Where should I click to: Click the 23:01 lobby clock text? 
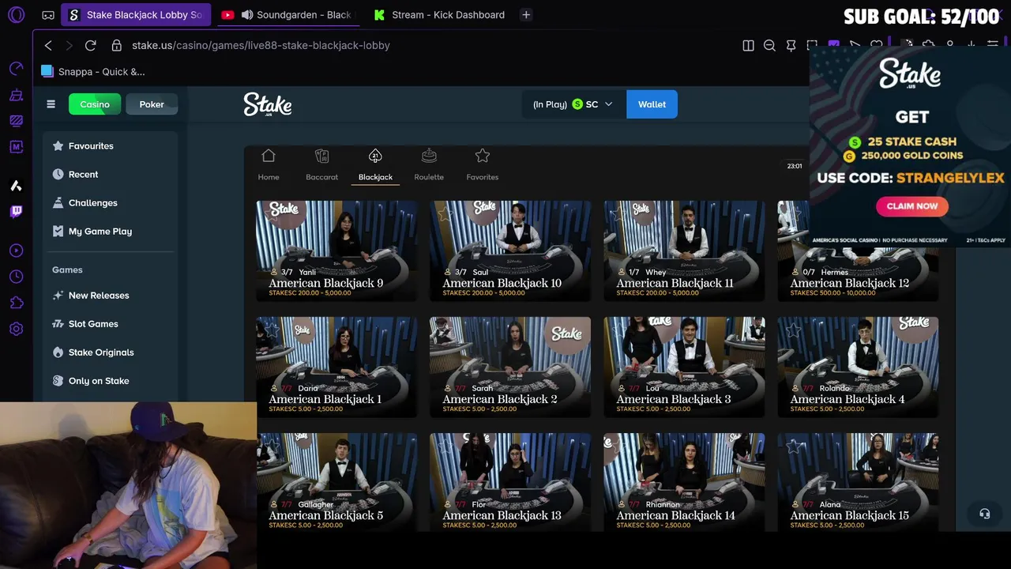click(x=795, y=166)
